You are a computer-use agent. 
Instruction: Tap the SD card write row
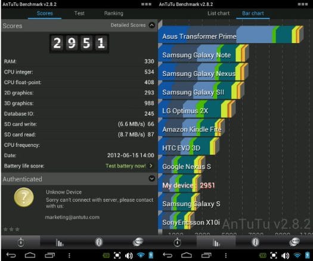click(79, 124)
